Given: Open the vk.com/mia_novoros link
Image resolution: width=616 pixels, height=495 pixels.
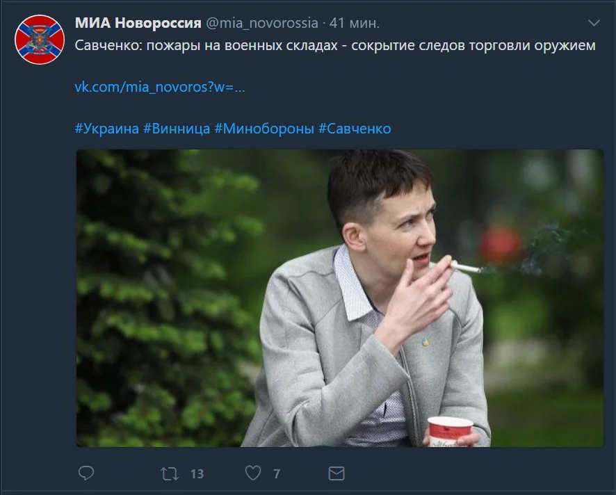Looking at the screenshot, I should [x=160, y=87].
